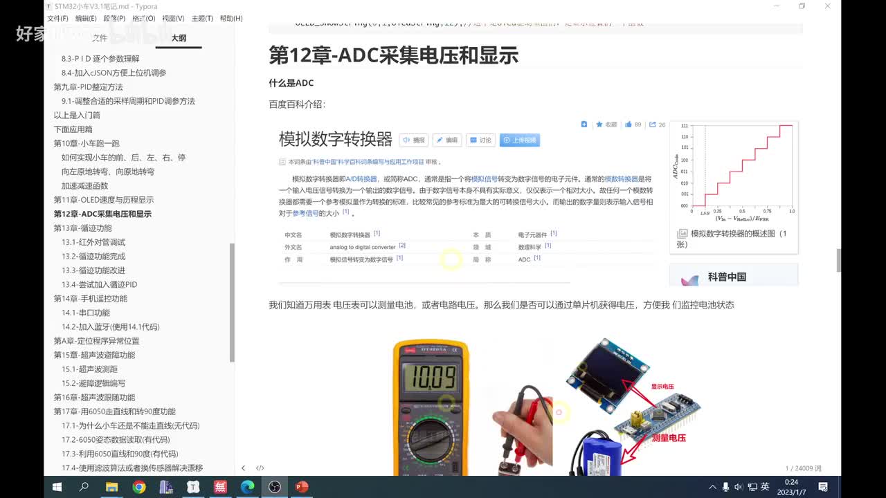The height and width of the screenshot is (498, 886).
Task: Open the 帮助(H) menu
Action: (x=230, y=19)
